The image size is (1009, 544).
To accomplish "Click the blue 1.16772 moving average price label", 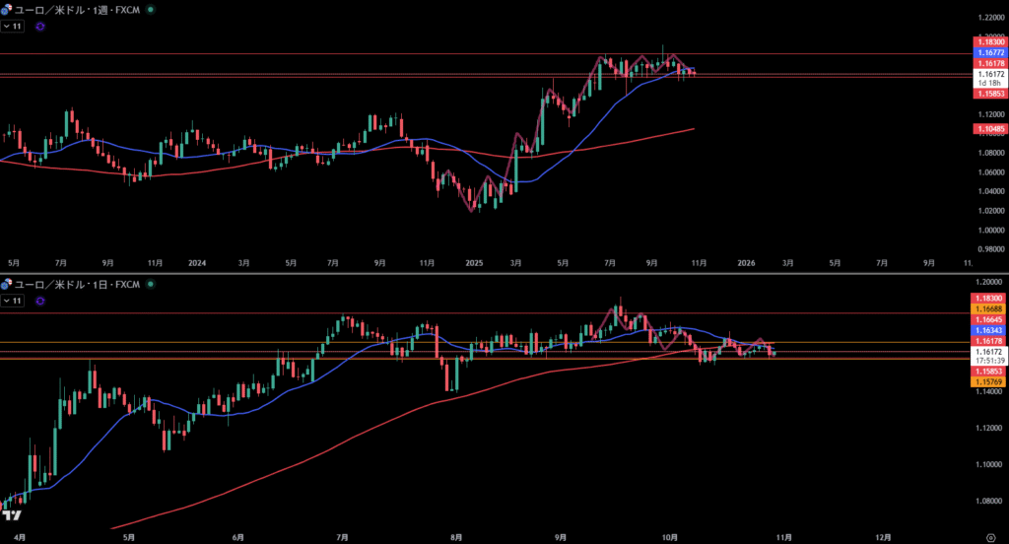I will click(988, 52).
